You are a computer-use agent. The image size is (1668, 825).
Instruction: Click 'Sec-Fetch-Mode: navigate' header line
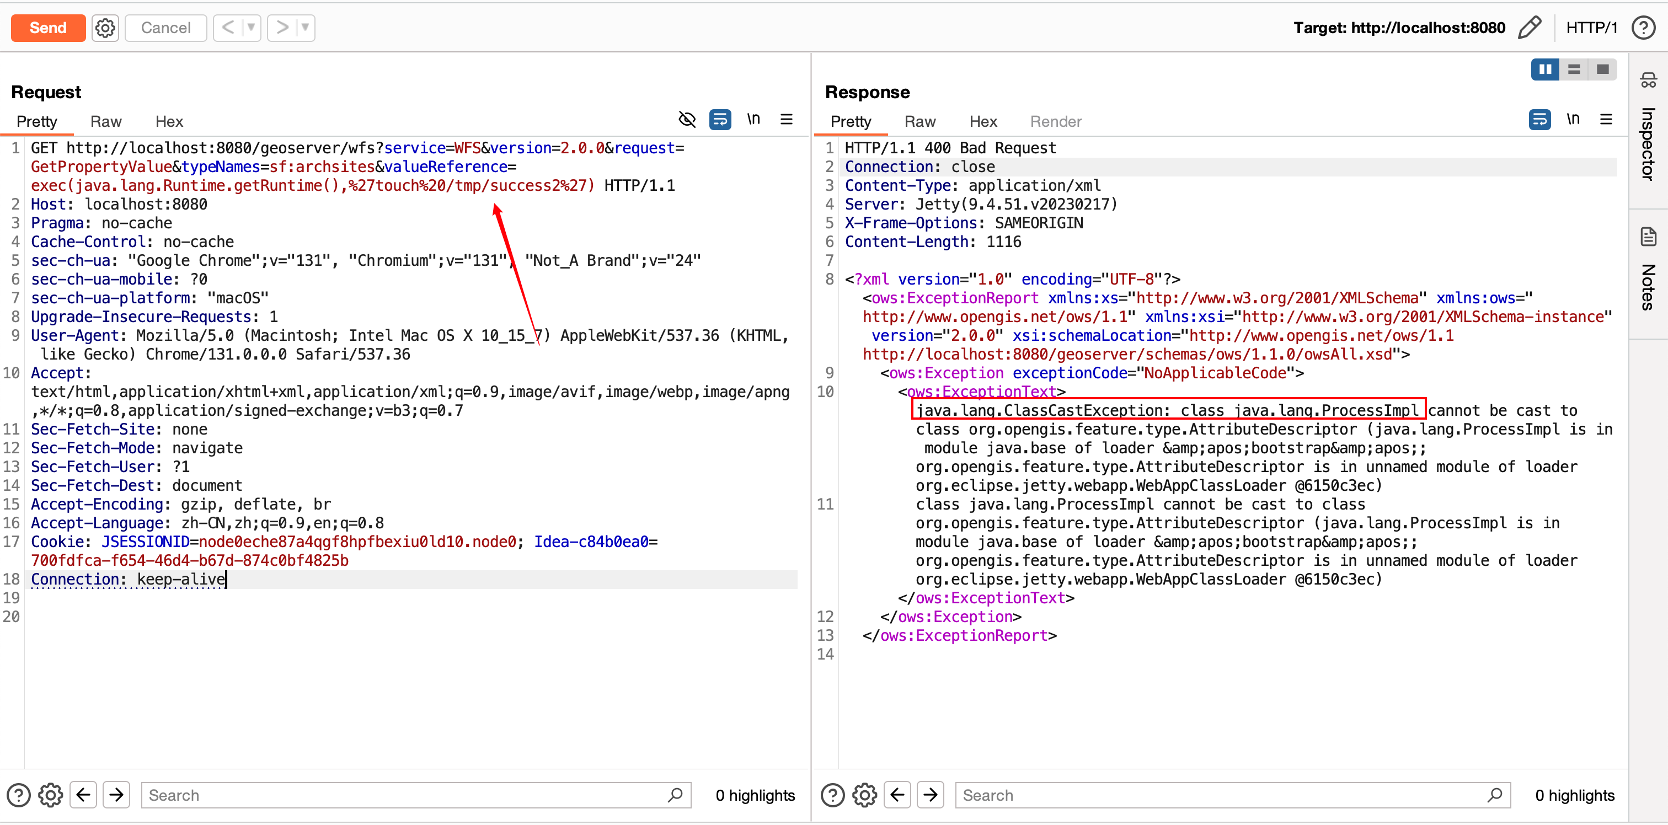pos(137,447)
